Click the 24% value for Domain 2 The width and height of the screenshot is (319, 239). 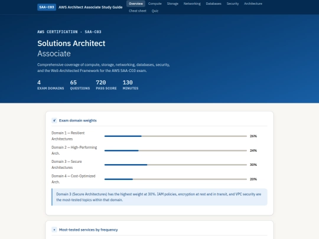pyautogui.click(x=253, y=150)
